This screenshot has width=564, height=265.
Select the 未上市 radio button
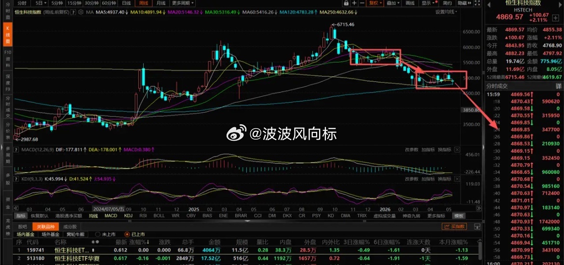(x=97, y=234)
